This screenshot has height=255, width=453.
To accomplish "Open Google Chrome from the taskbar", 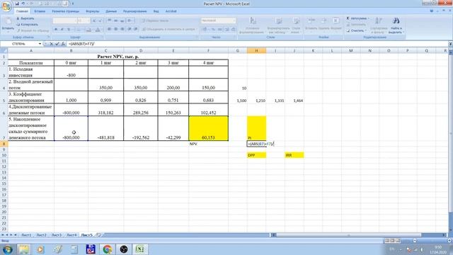I will click(x=107, y=249).
